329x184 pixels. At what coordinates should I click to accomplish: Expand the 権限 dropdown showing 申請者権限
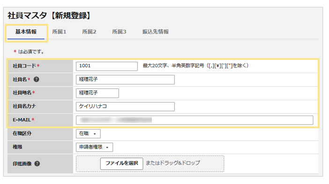coord(94,147)
